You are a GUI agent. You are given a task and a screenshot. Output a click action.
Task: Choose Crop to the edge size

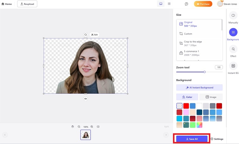tap(199, 43)
